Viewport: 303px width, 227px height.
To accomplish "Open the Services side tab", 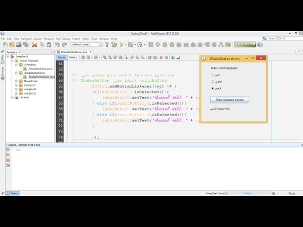I will pos(3,73).
